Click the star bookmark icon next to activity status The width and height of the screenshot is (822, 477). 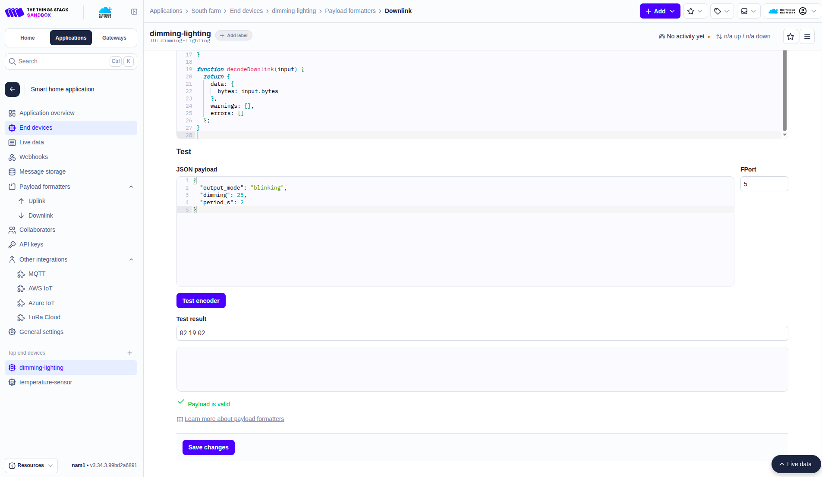[x=790, y=37]
